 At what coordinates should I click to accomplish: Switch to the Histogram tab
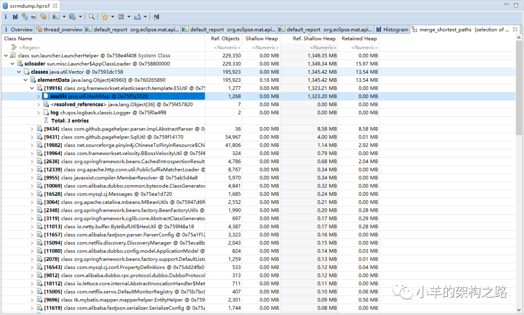coord(392,30)
